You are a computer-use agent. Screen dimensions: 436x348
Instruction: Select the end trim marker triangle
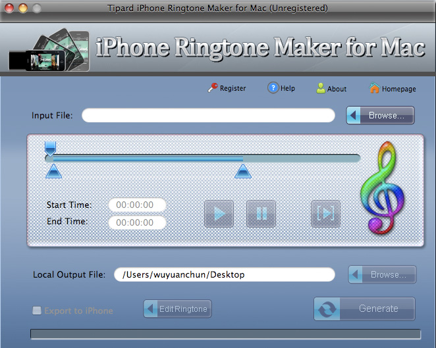pyautogui.click(x=243, y=172)
